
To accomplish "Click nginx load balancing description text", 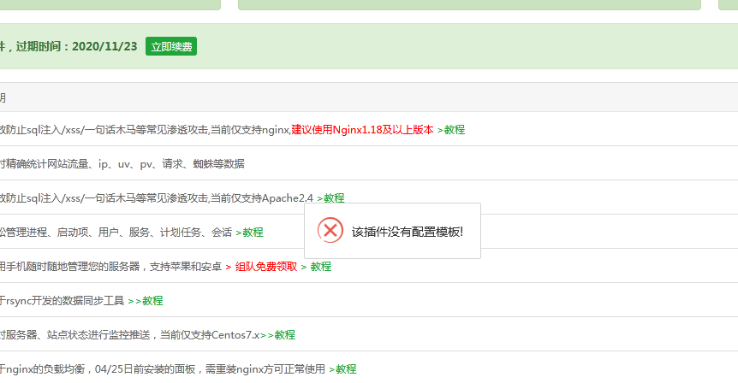I will [x=163, y=369].
